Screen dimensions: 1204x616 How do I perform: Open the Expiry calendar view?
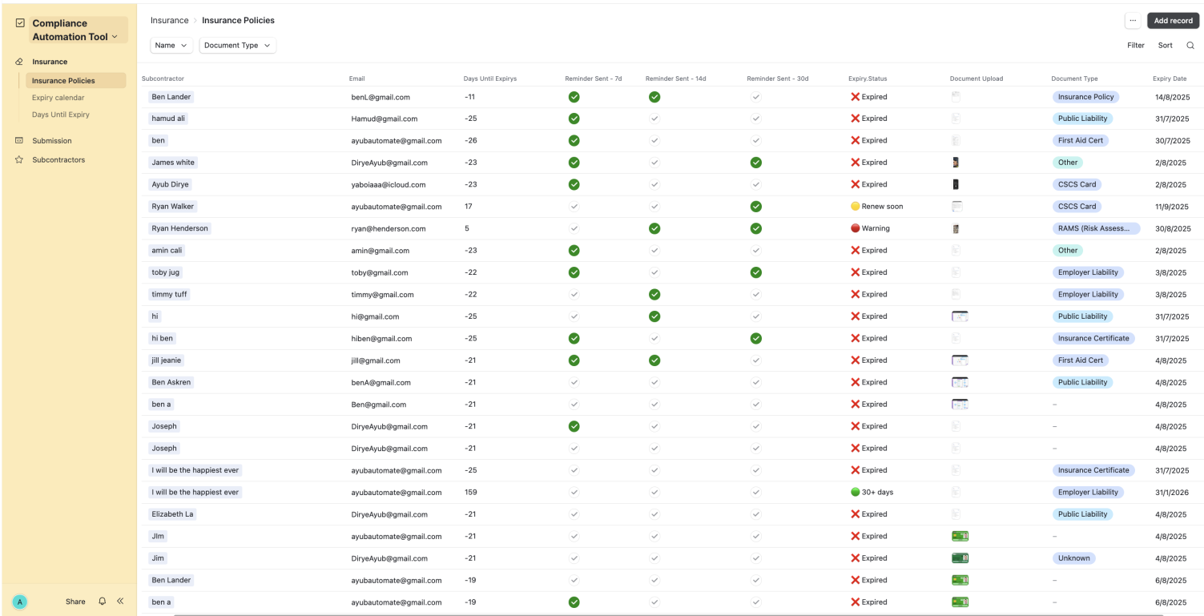pyautogui.click(x=58, y=98)
